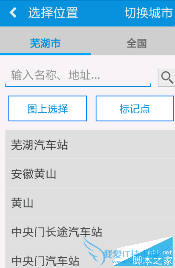Viewport: 175px width, 268px height.
Task: Click the jb51.net watermark text
Action: pyautogui.click(x=159, y=252)
